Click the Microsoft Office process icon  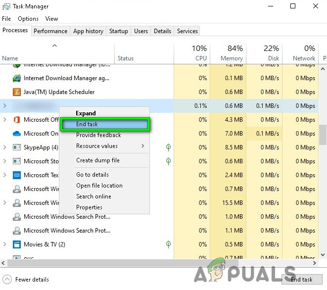16,120
